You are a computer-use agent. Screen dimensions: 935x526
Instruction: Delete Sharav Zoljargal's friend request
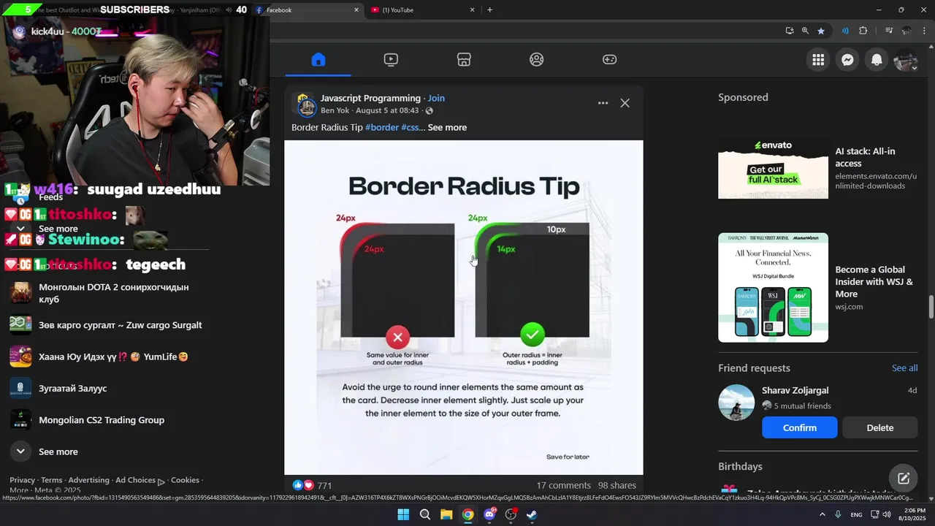879,427
